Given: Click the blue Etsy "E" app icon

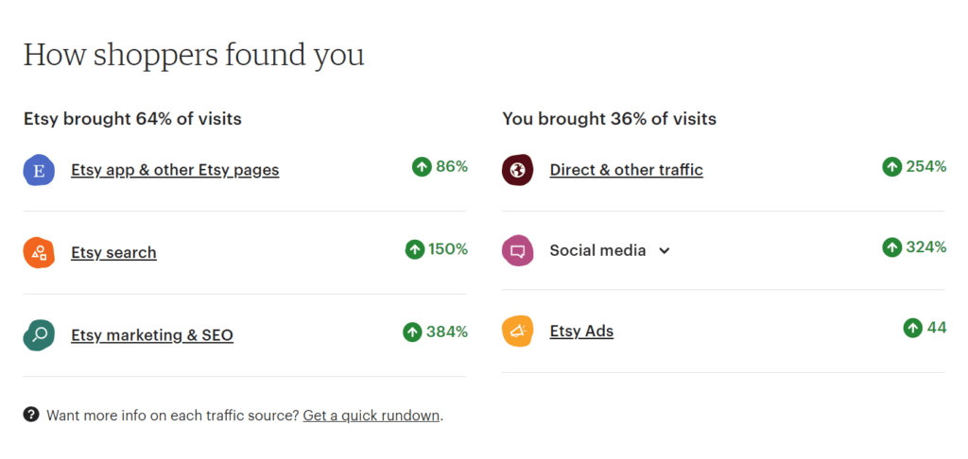Looking at the screenshot, I should coord(39,170).
